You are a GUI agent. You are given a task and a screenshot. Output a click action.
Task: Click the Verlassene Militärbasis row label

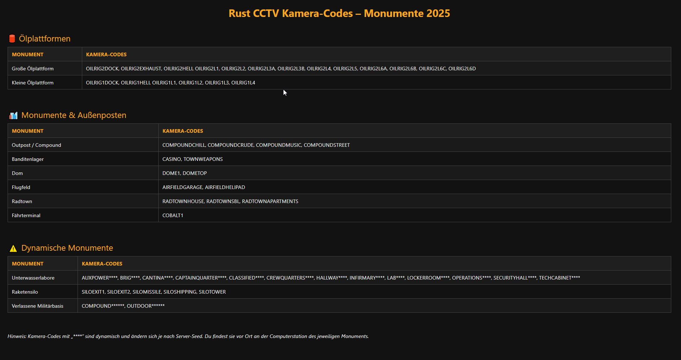click(38, 306)
